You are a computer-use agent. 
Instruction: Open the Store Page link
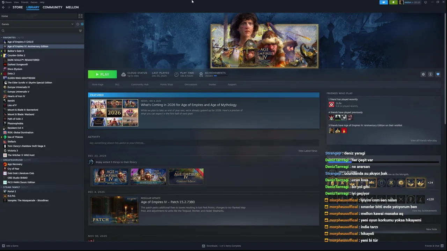[x=97, y=84]
